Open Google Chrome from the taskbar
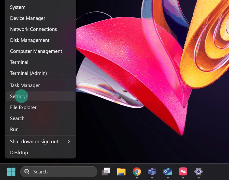The image size is (229, 180). point(137,172)
